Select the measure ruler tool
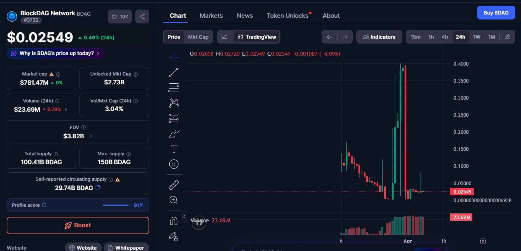Image resolution: width=521 pixels, height=251 pixels. click(x=174, y=184)
